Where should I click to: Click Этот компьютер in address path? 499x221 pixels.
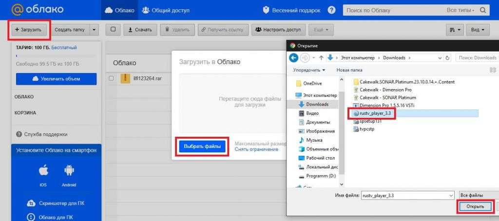point(358,58)
